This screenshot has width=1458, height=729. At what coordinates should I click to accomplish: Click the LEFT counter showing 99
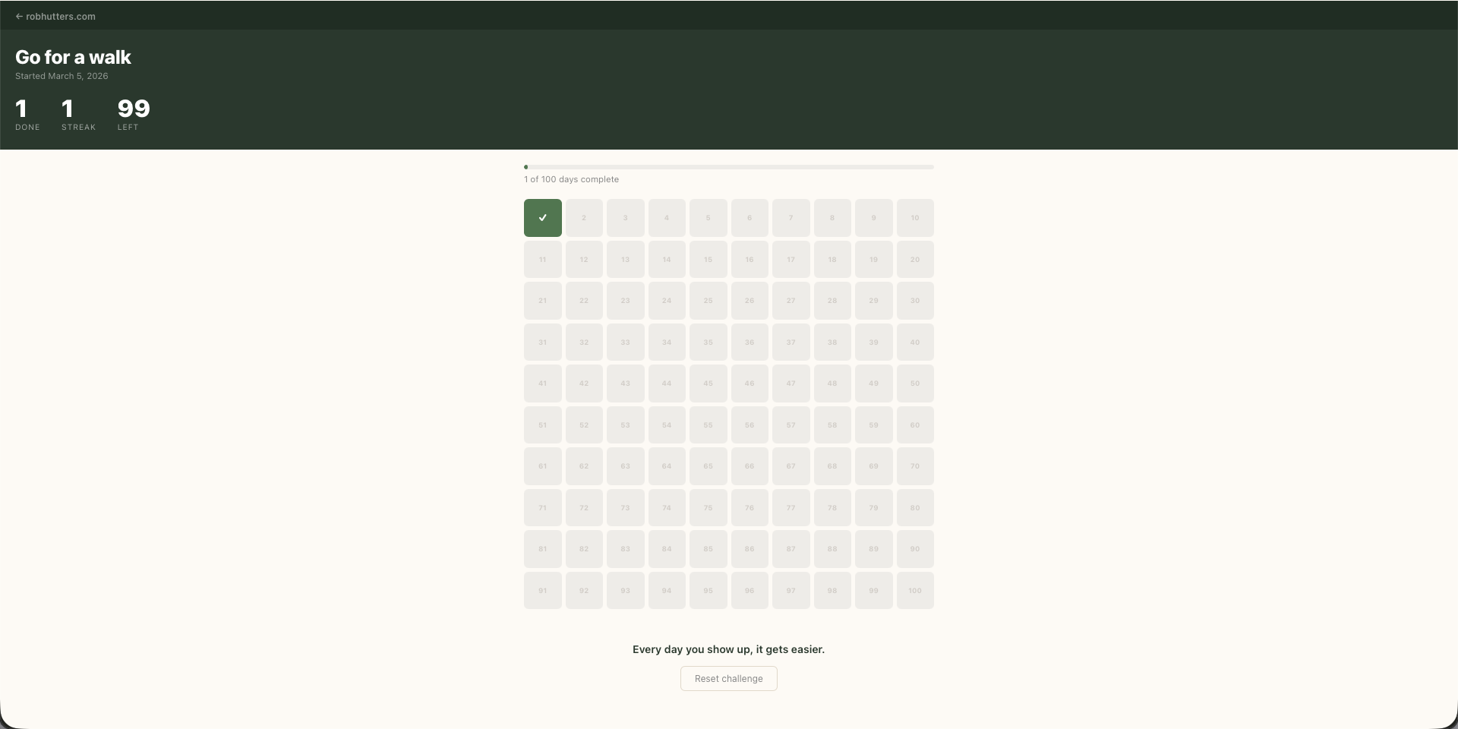pyautogui.click(x=133, y=114)
